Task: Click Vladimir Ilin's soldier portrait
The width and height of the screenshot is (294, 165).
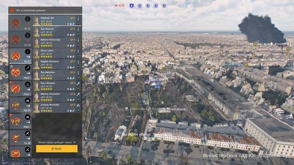Action: click(x=36, y=21)
